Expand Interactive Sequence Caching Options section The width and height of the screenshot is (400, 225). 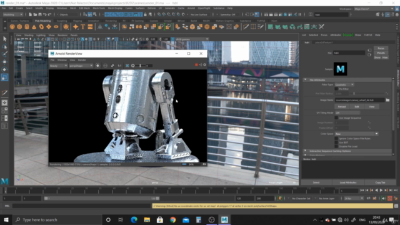(306, 151)
